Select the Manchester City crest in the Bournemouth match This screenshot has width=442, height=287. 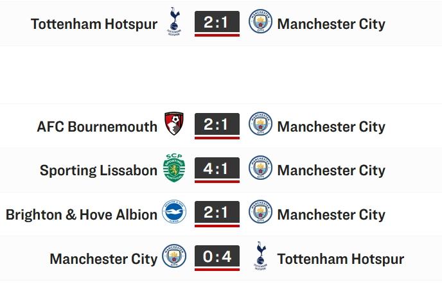click(260, 123)
